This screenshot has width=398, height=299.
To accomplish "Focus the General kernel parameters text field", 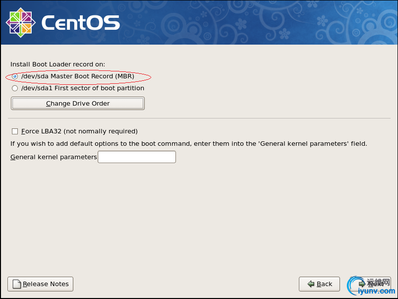I will coord(137,157).
